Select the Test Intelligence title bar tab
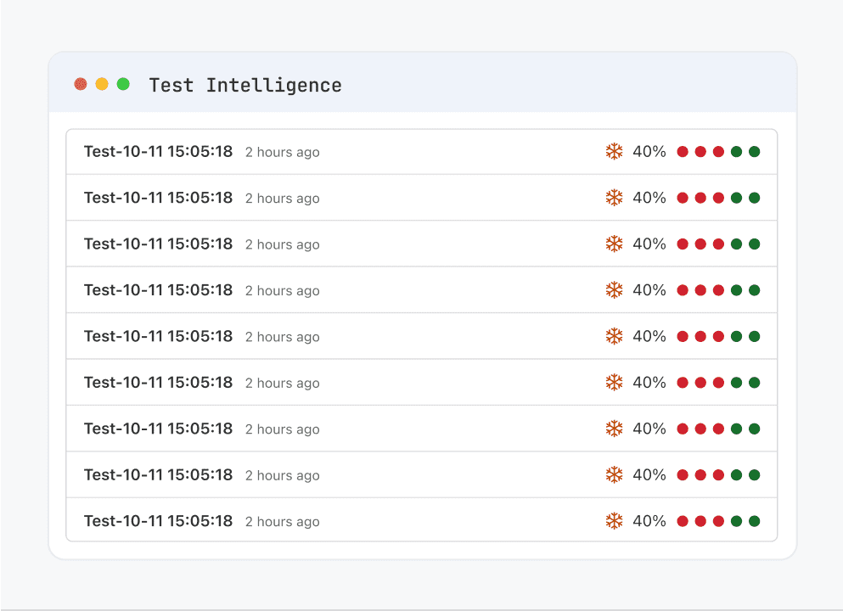Screen dimensions: 843x611 [x=245, y=85]
